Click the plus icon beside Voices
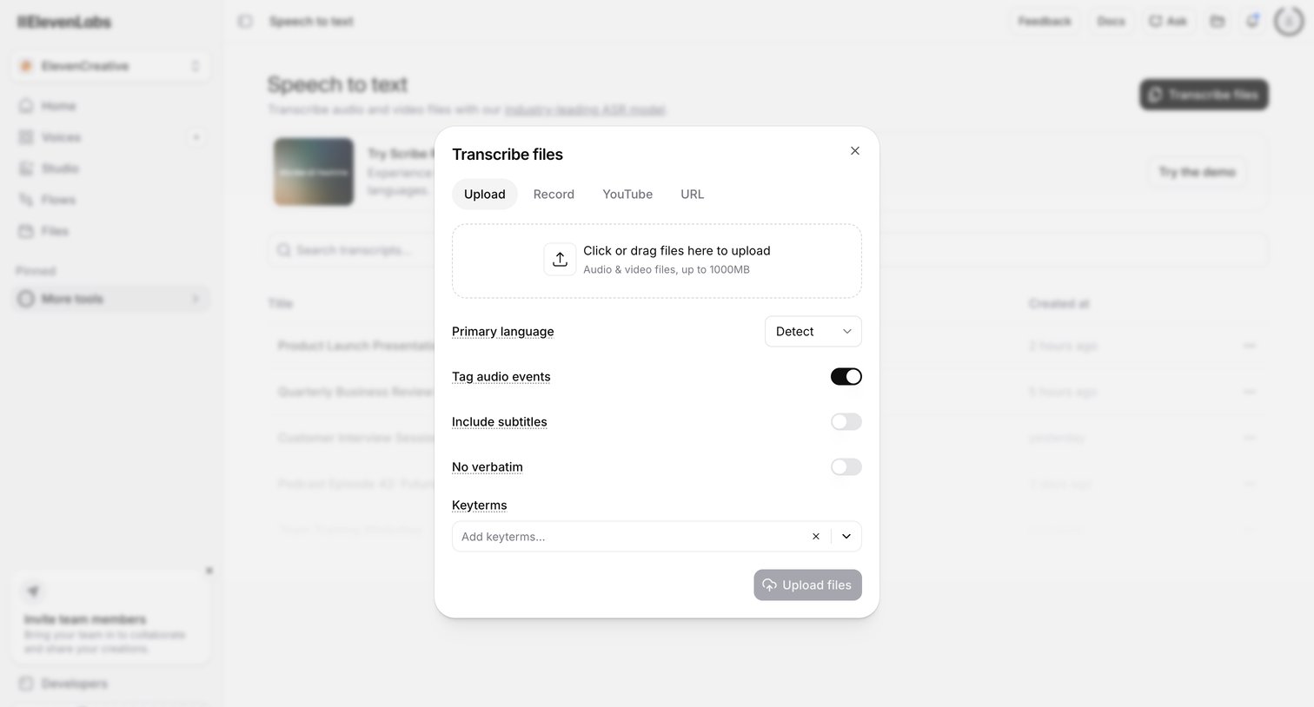The width and height of the screenshot is (1314, 707). pos(196,137)
